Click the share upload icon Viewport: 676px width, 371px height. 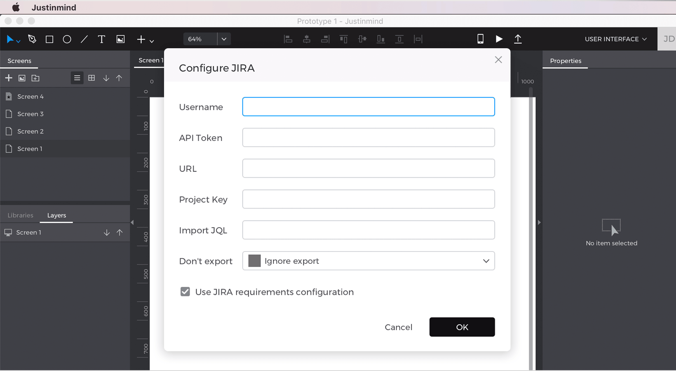click(x=518, y=39)
